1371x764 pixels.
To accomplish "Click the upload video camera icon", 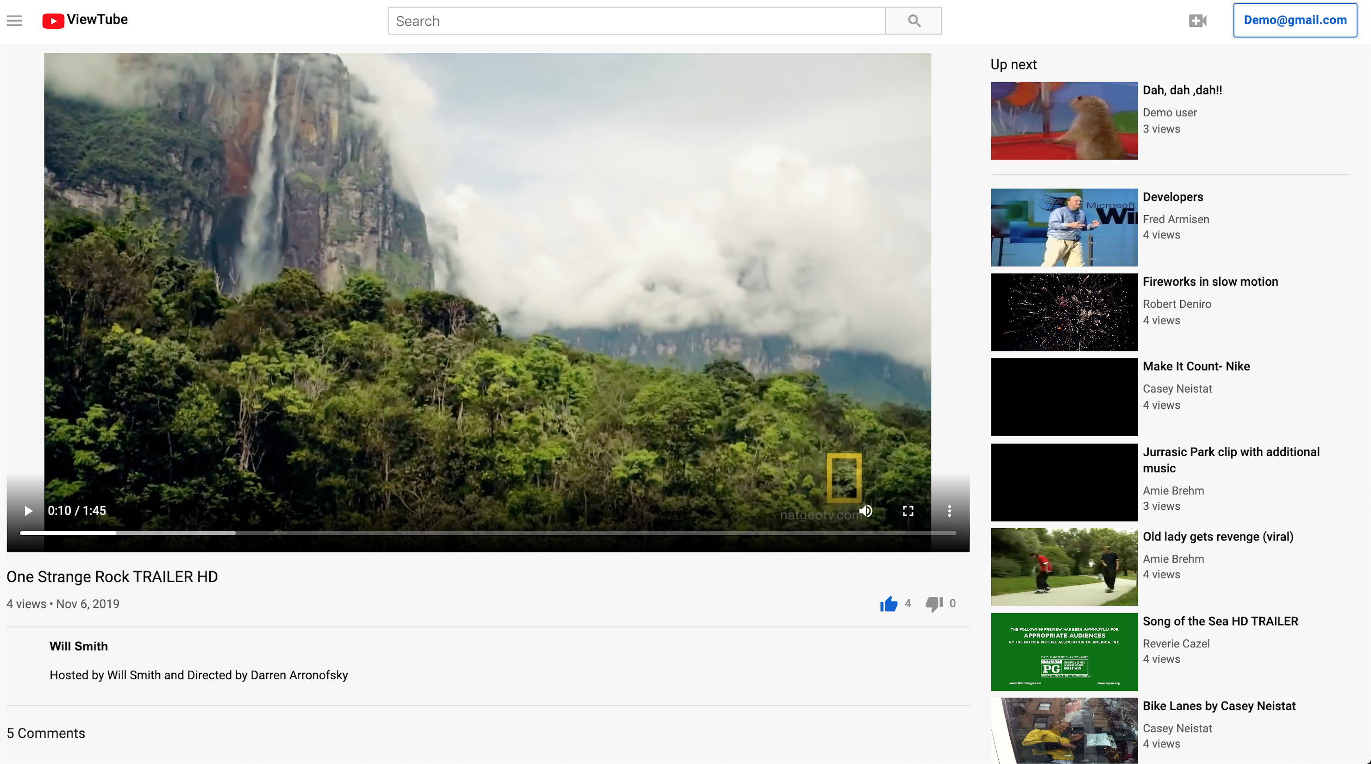I will pyautogui.click(x=1197, y=21).
